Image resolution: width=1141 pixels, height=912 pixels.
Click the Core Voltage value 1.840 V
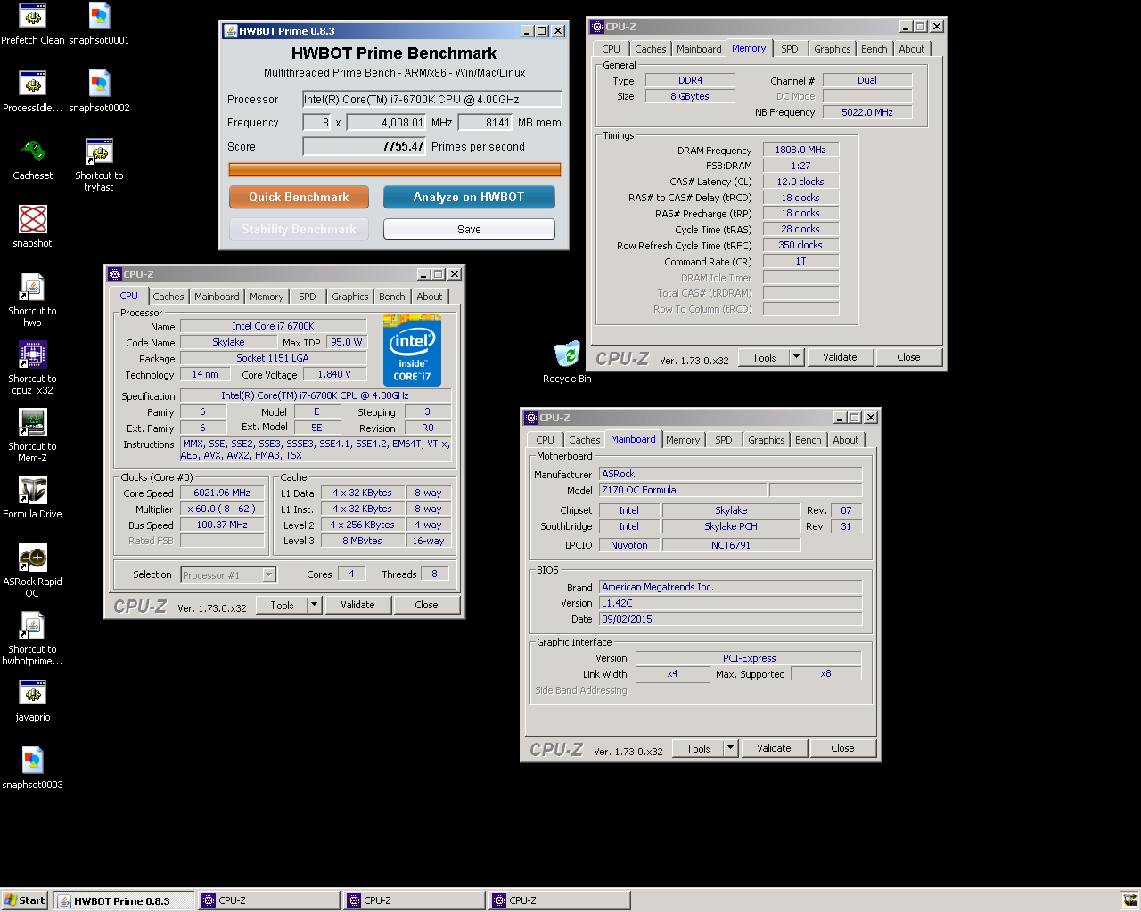[334, 374]
